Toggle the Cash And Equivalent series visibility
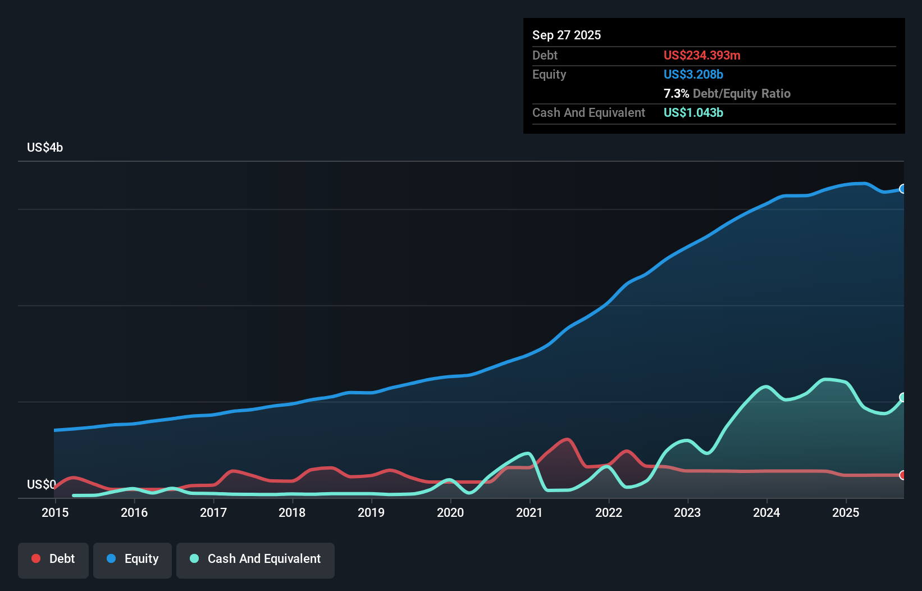 [255, 558]
